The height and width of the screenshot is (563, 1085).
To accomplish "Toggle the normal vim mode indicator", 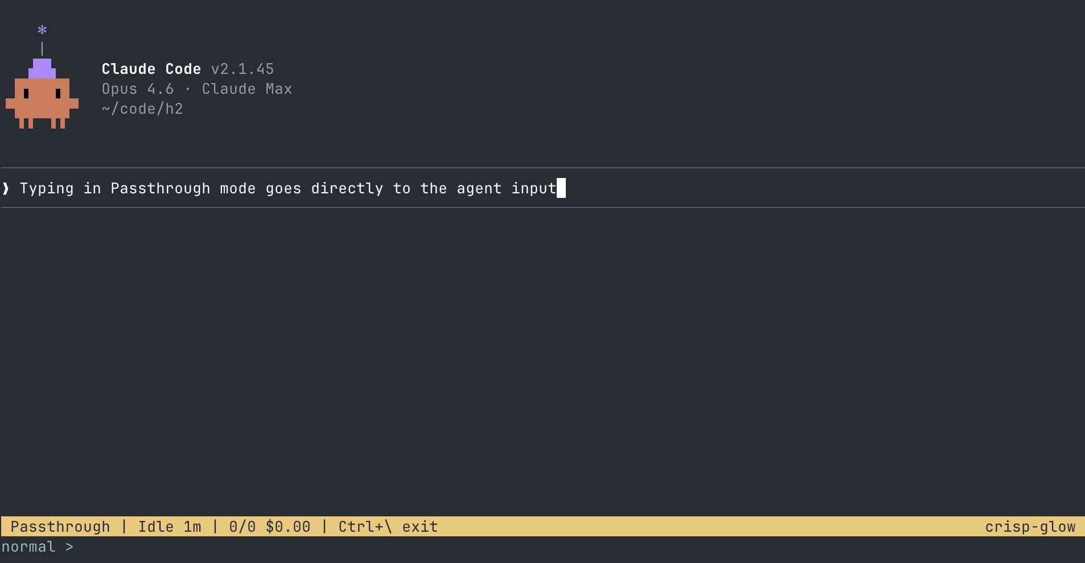I will pos(30,546).
